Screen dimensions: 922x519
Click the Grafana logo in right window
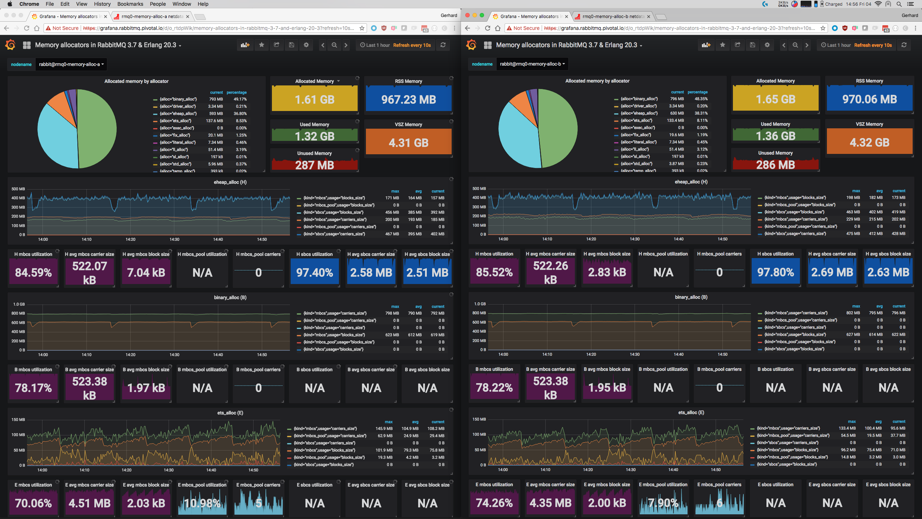[x=471, y=45]
